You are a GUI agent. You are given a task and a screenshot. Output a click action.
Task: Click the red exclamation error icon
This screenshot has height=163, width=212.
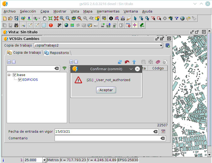51,25
